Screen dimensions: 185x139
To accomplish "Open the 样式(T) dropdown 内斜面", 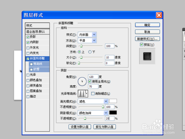I will click(x=87, y=34).
